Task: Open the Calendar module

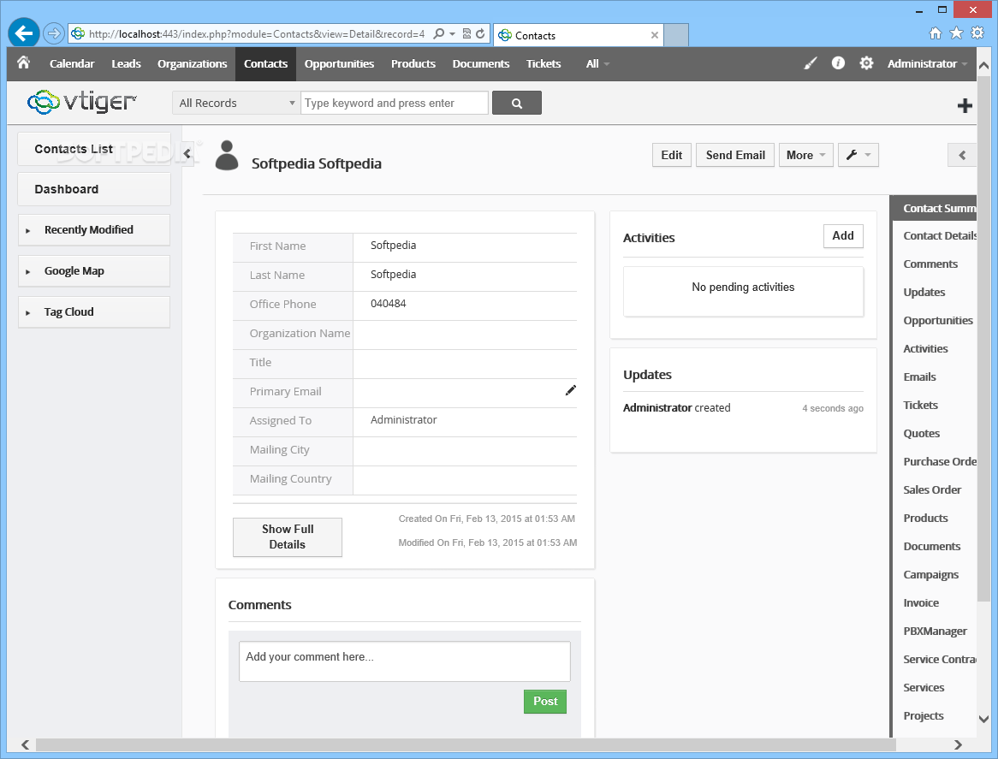Action: (x=72, y=63)
